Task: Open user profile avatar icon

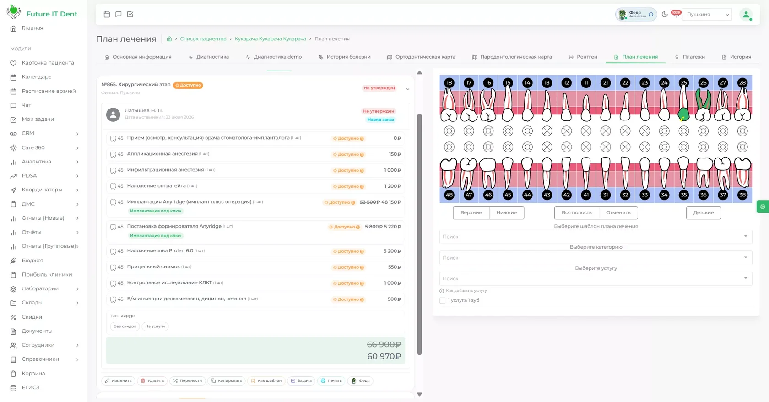Action: click(x=746, y=15)
